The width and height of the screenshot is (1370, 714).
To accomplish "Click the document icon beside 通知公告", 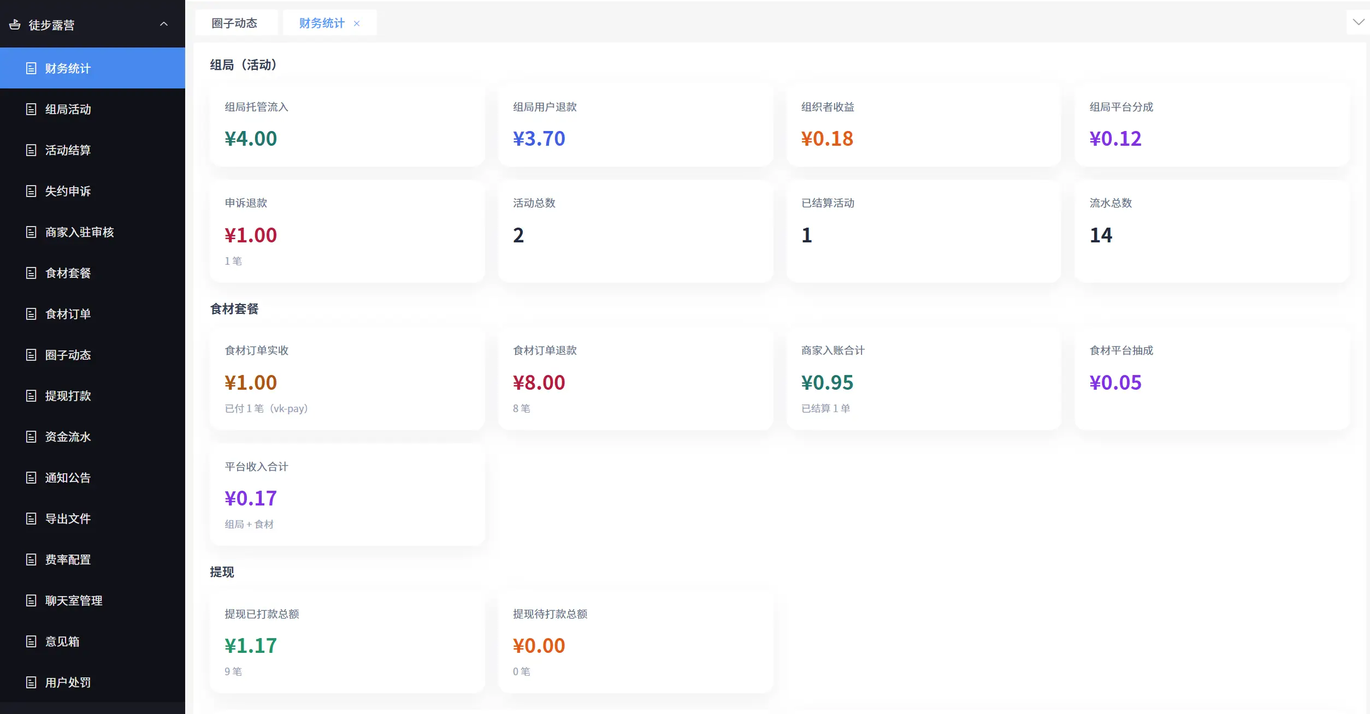I will point(31,478).
